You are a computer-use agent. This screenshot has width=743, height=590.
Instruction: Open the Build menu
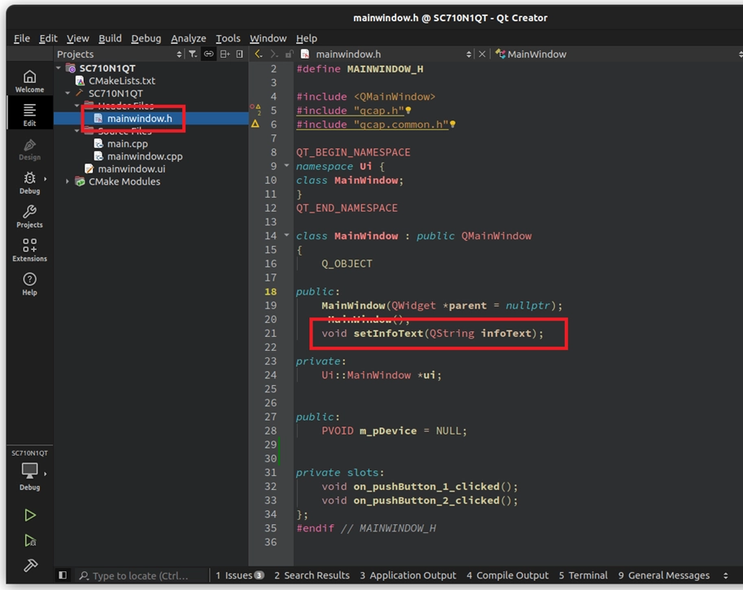coord(110,38)
